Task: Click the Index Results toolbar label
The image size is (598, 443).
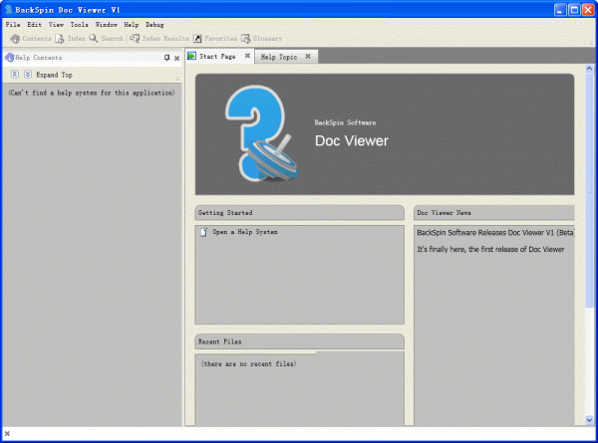Action: [165, 39]
